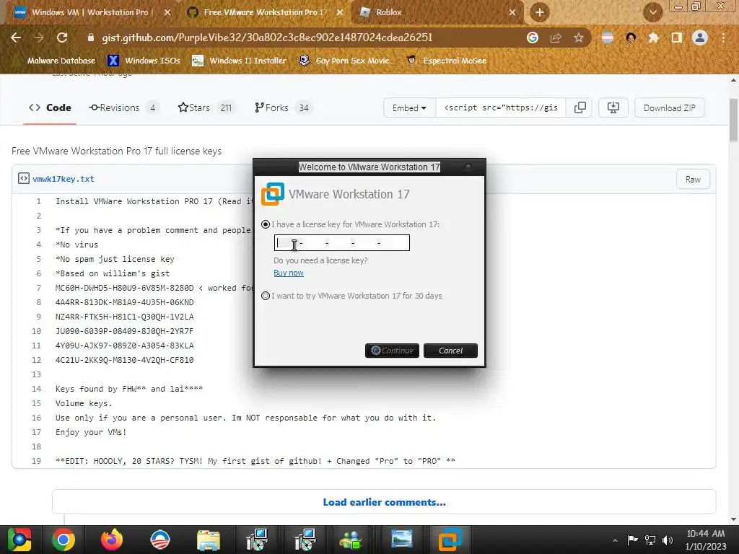
Task: Click the 'Enjoy your VMs!' line
Action: click(x=91, y=432)
